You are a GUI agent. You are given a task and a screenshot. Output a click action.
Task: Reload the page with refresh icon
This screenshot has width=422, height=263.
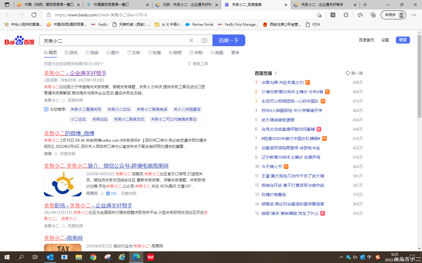(x=34, y=15)
